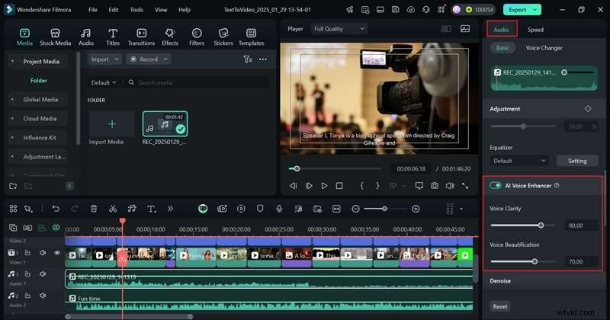Click the zoom-in plus icon on timeline
Screen dimensions: 610x320
[416, 209]
